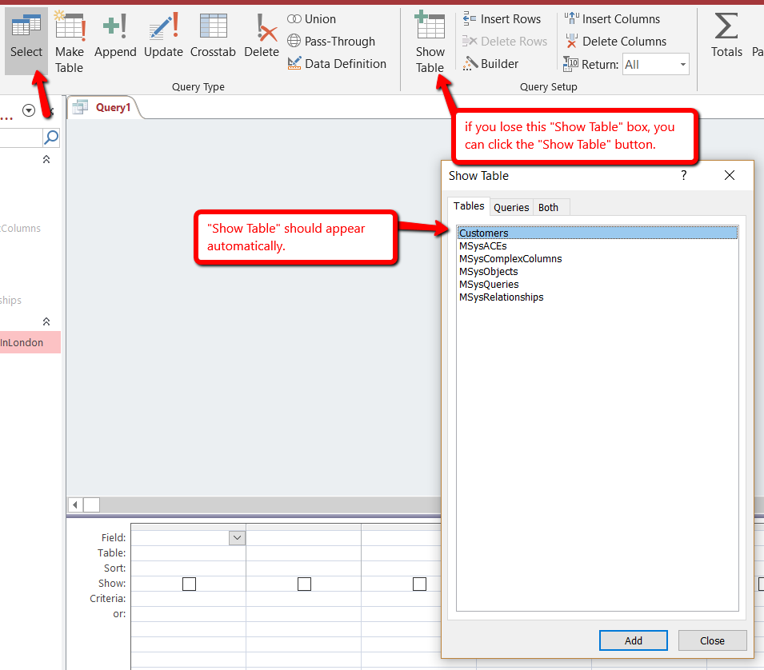764x670 pixels.
Task: Switch to the Tables tab
Action: coord(469,206)
